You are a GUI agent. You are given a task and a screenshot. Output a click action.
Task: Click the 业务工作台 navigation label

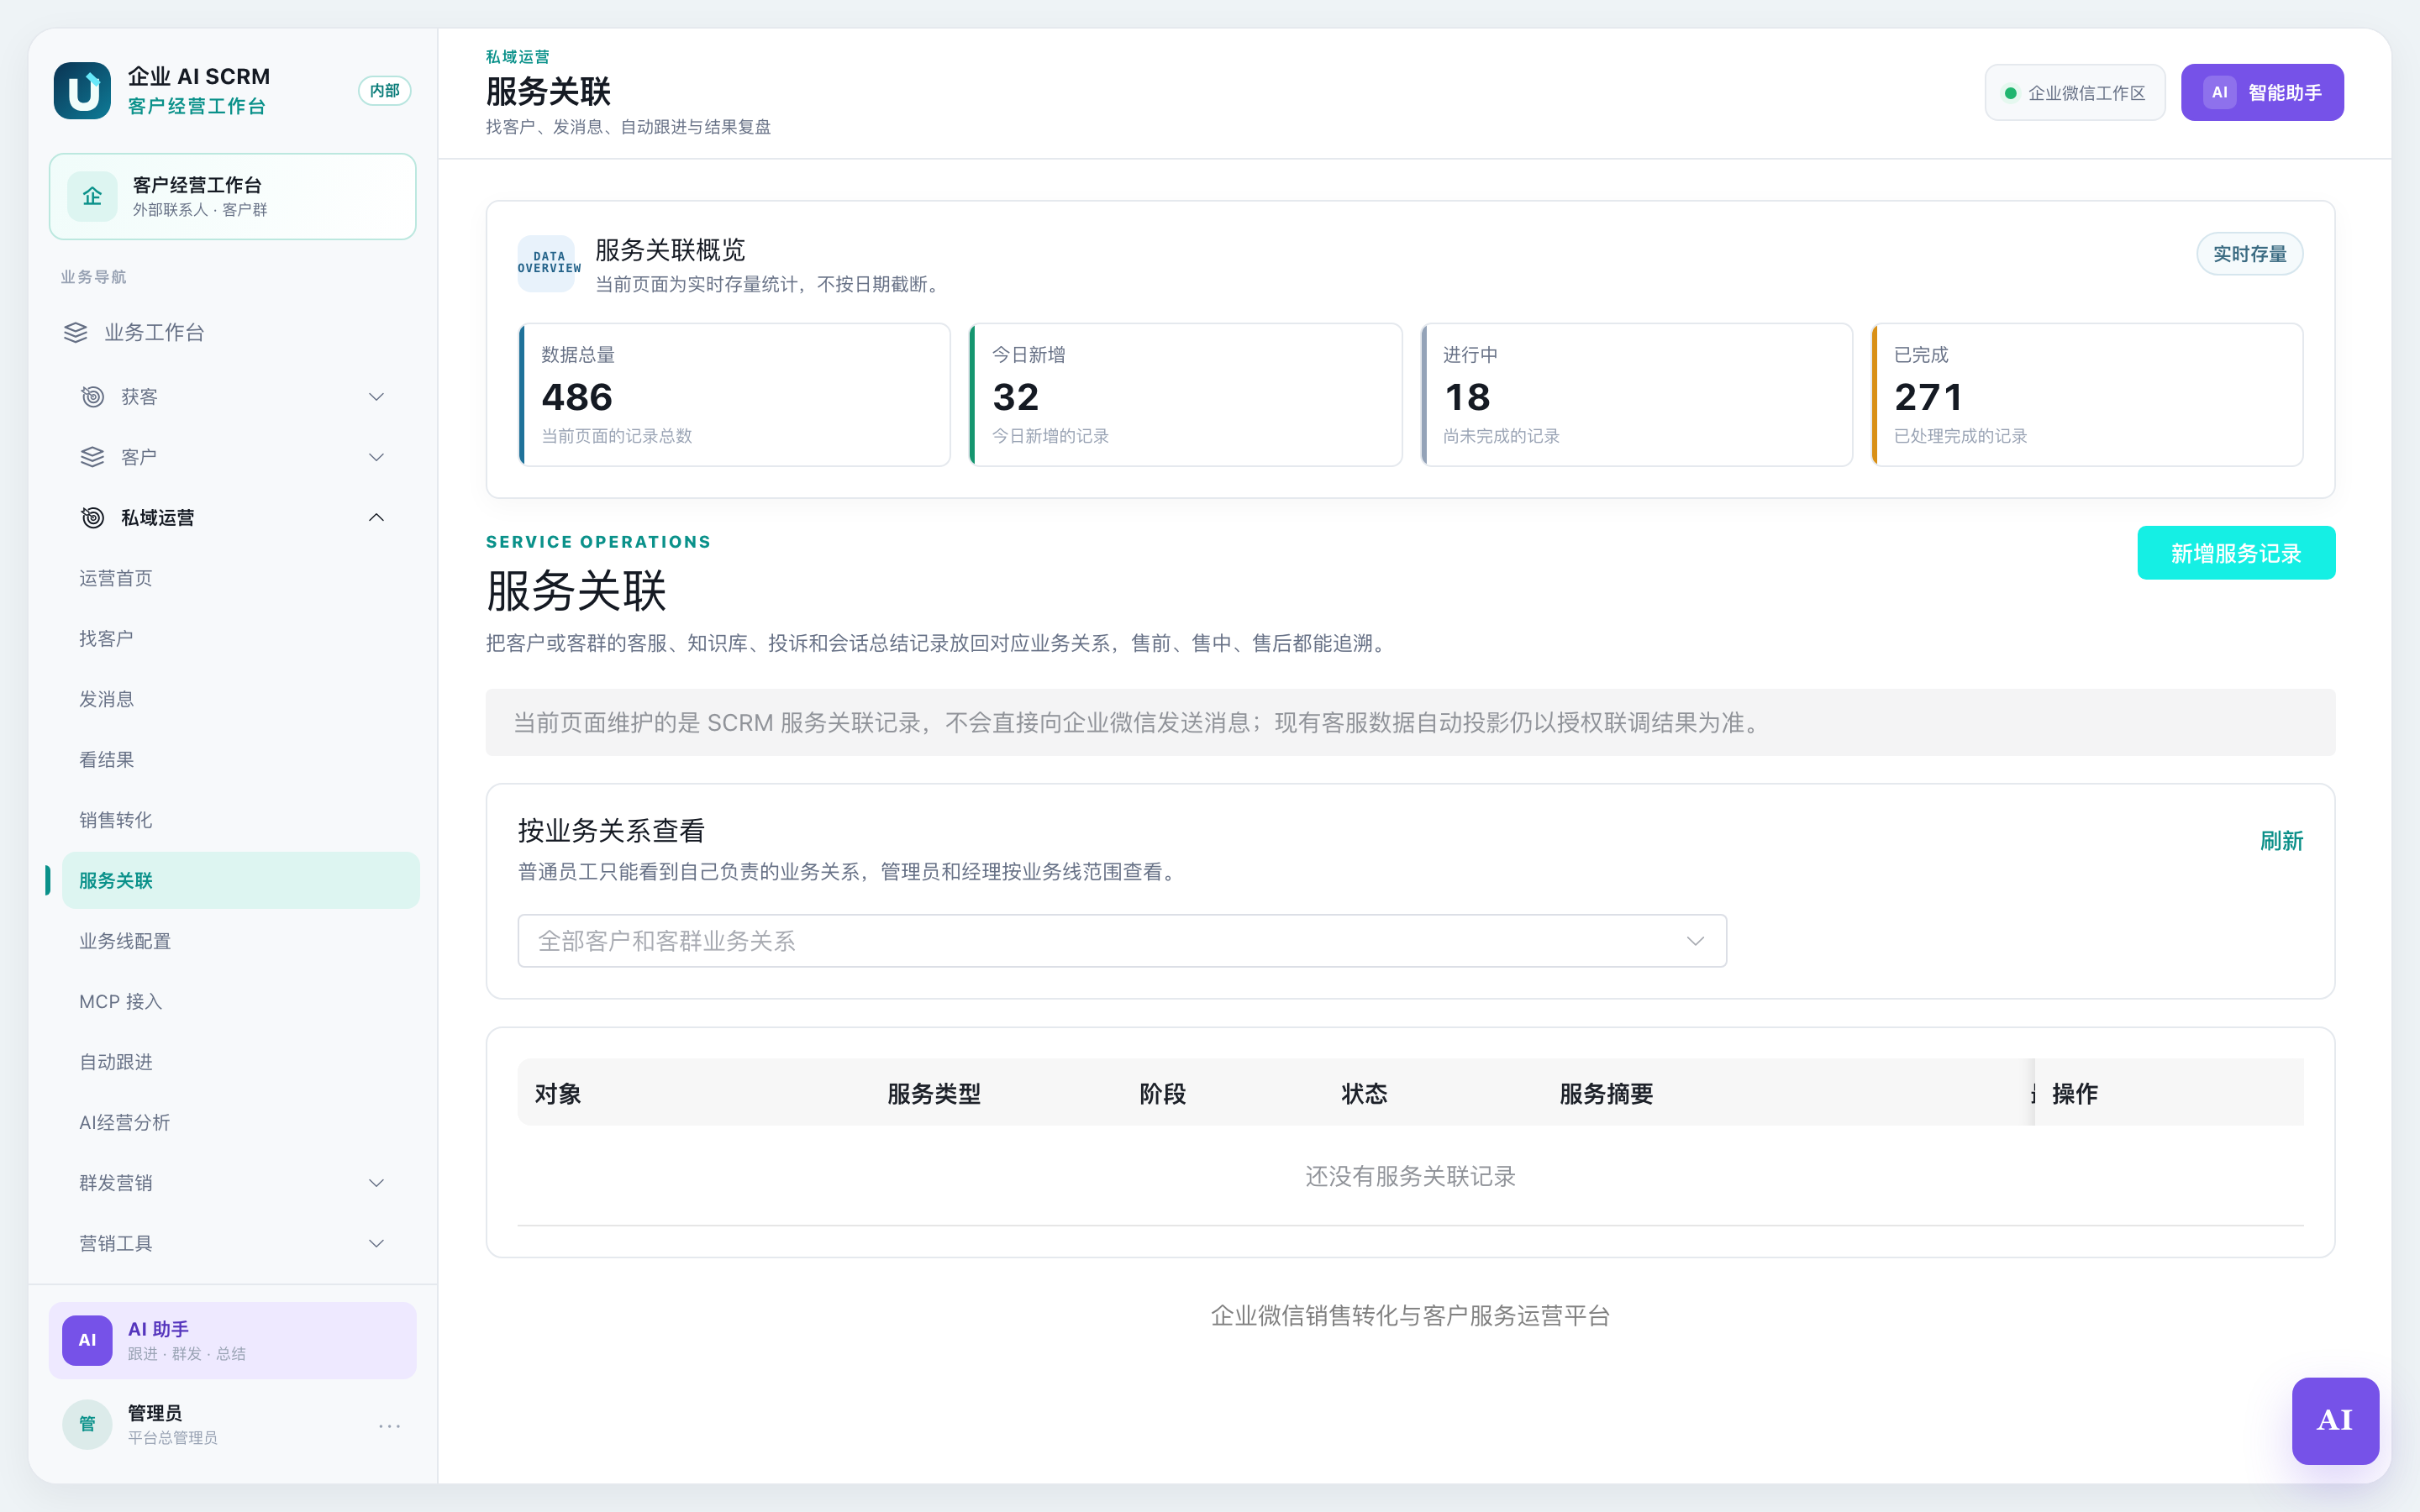154,332
